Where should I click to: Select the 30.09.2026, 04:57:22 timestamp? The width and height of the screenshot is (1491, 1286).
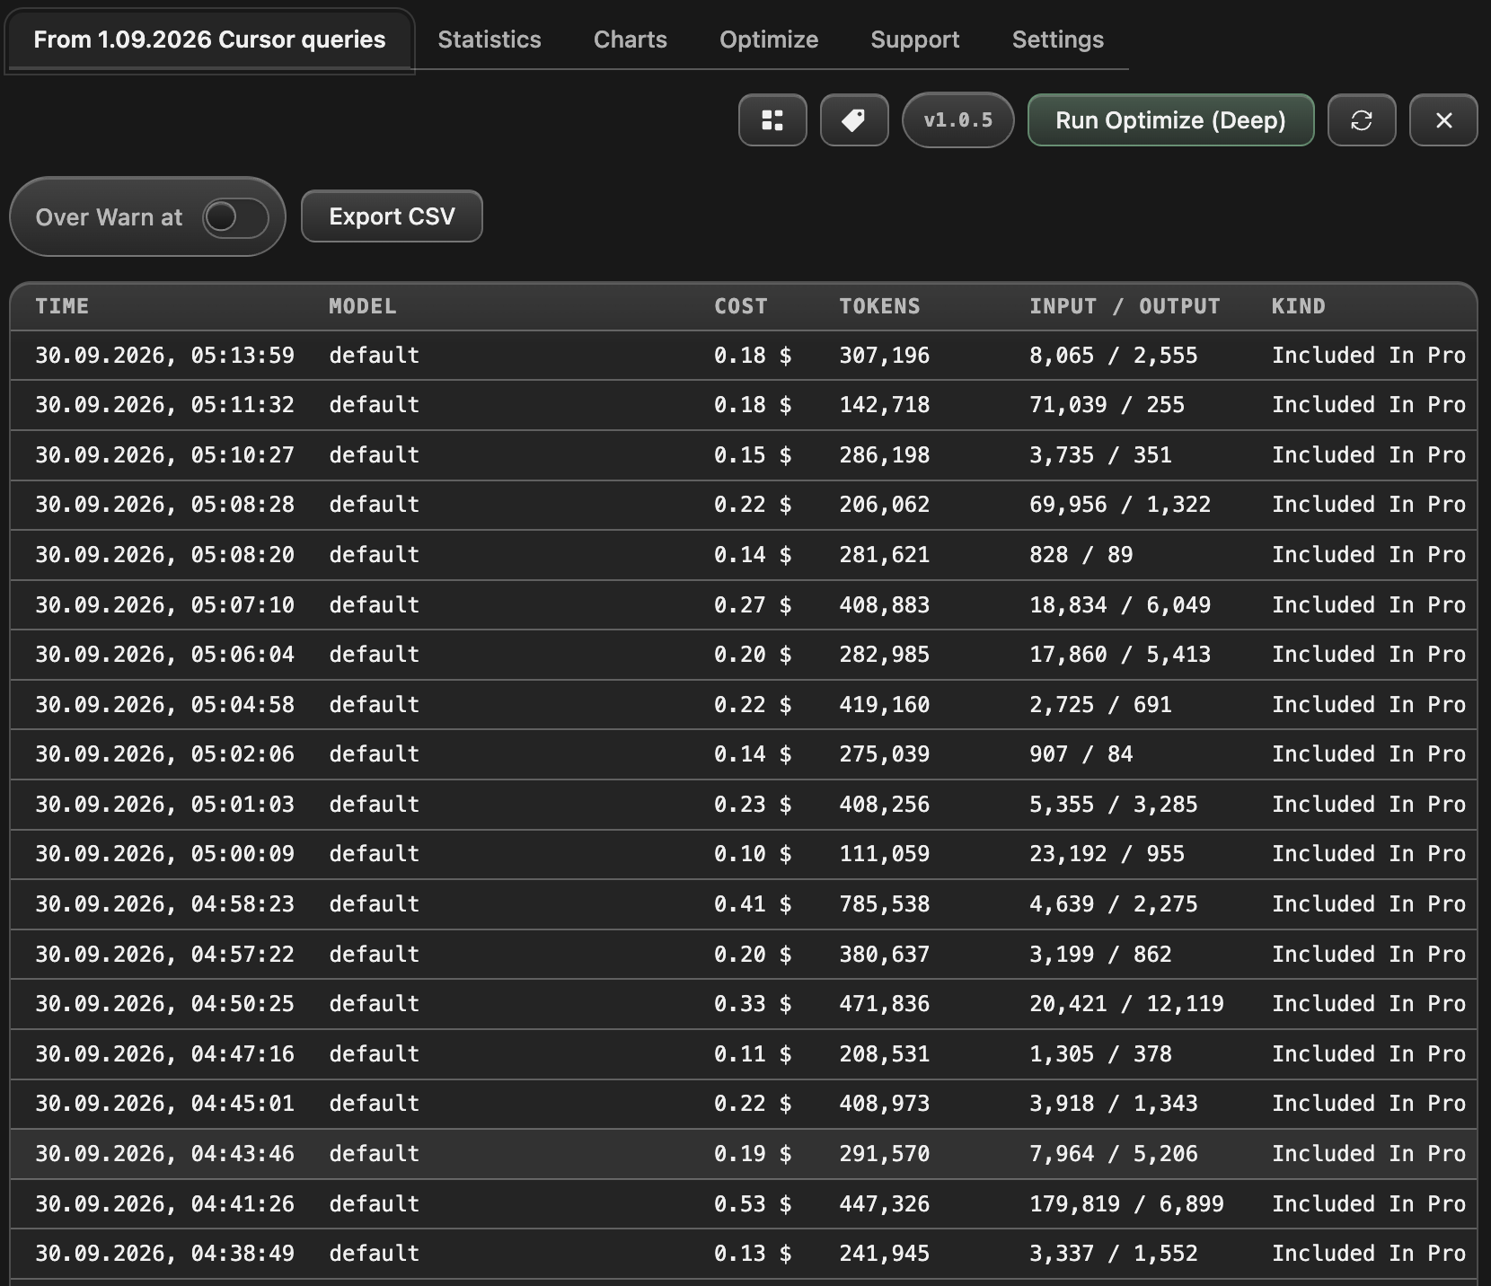[x=164, y=955]
